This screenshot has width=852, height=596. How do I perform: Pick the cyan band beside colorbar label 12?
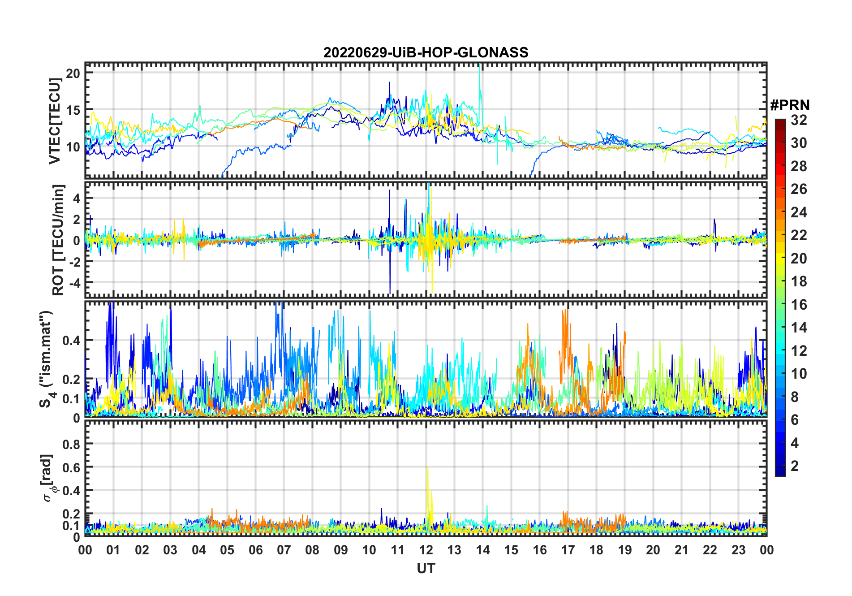click(x=780, y=351)
